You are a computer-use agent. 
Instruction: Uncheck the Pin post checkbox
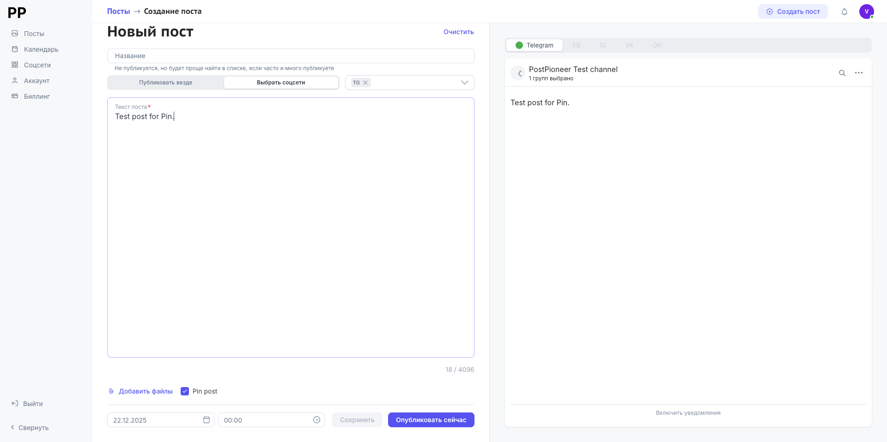pyautogui.click(x=185, y=391)
